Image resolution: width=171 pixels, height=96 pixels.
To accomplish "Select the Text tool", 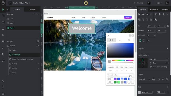I will tap(3, 35).
